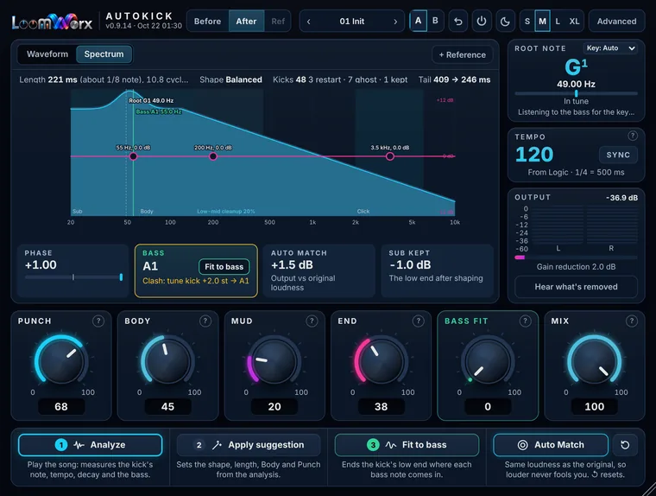Switch to the A preset slot

coord(418,21)
